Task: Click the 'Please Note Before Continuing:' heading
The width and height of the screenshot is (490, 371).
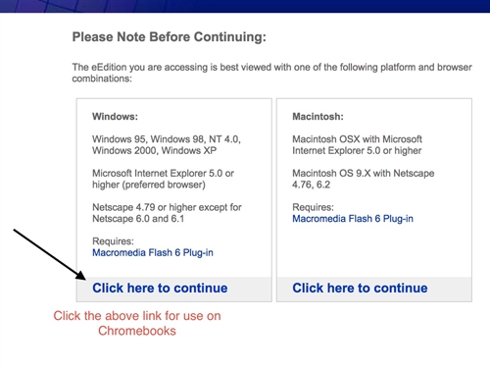Action: click(x=170, y=37)
